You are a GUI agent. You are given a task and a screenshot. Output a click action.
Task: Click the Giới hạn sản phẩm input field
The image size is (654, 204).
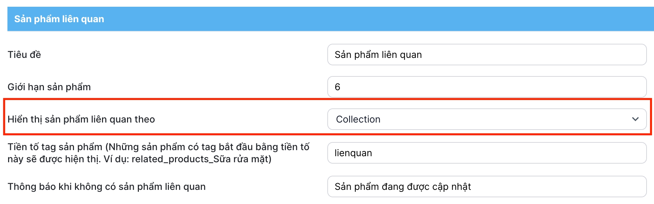click(486, 87)
